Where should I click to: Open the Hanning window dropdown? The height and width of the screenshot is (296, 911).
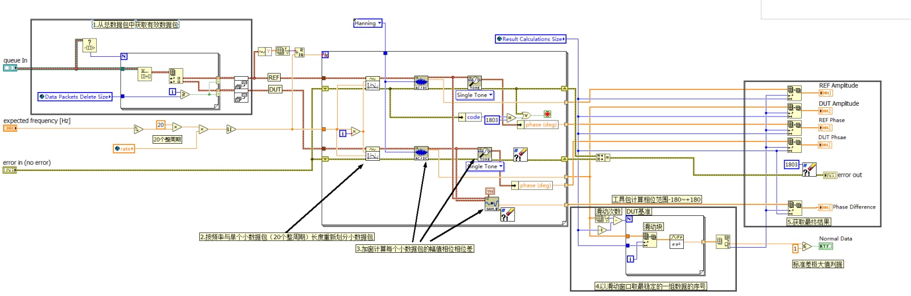pos(368,23)
